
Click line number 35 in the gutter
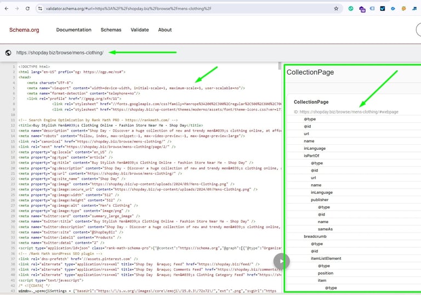(13, 248)
